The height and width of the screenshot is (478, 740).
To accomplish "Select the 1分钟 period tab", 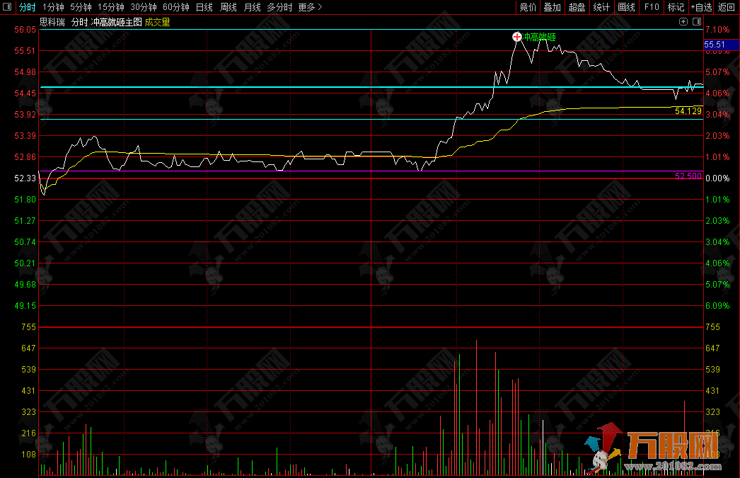I will pos(53,7).
